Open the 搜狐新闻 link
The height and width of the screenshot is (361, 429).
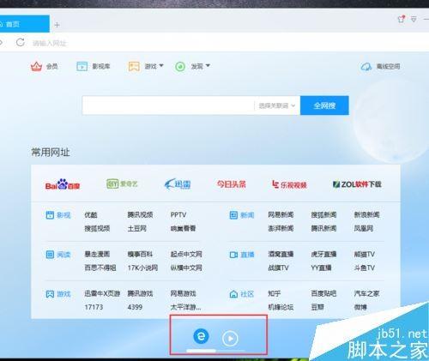(x=323, y=215)
